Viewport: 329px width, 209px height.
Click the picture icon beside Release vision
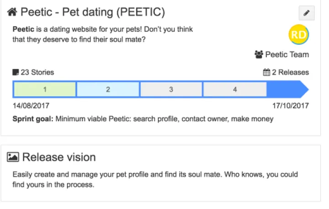(x=13, y=157)
